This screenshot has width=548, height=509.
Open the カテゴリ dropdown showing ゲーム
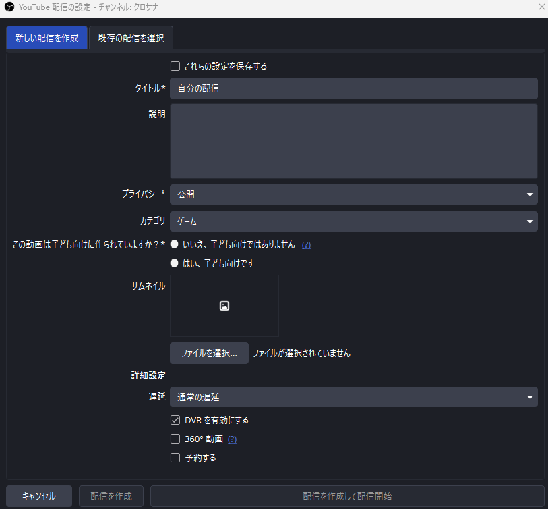[x=354, y=221]
